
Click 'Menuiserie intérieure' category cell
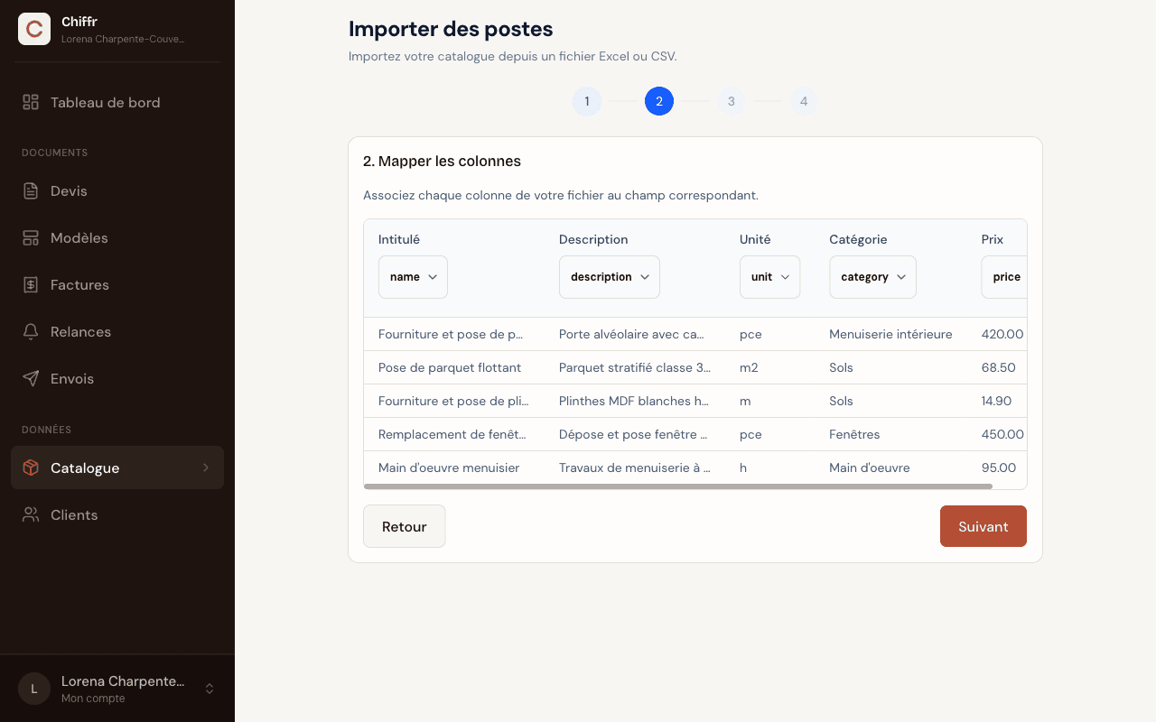pyautogui.click(x=890, y=334)
